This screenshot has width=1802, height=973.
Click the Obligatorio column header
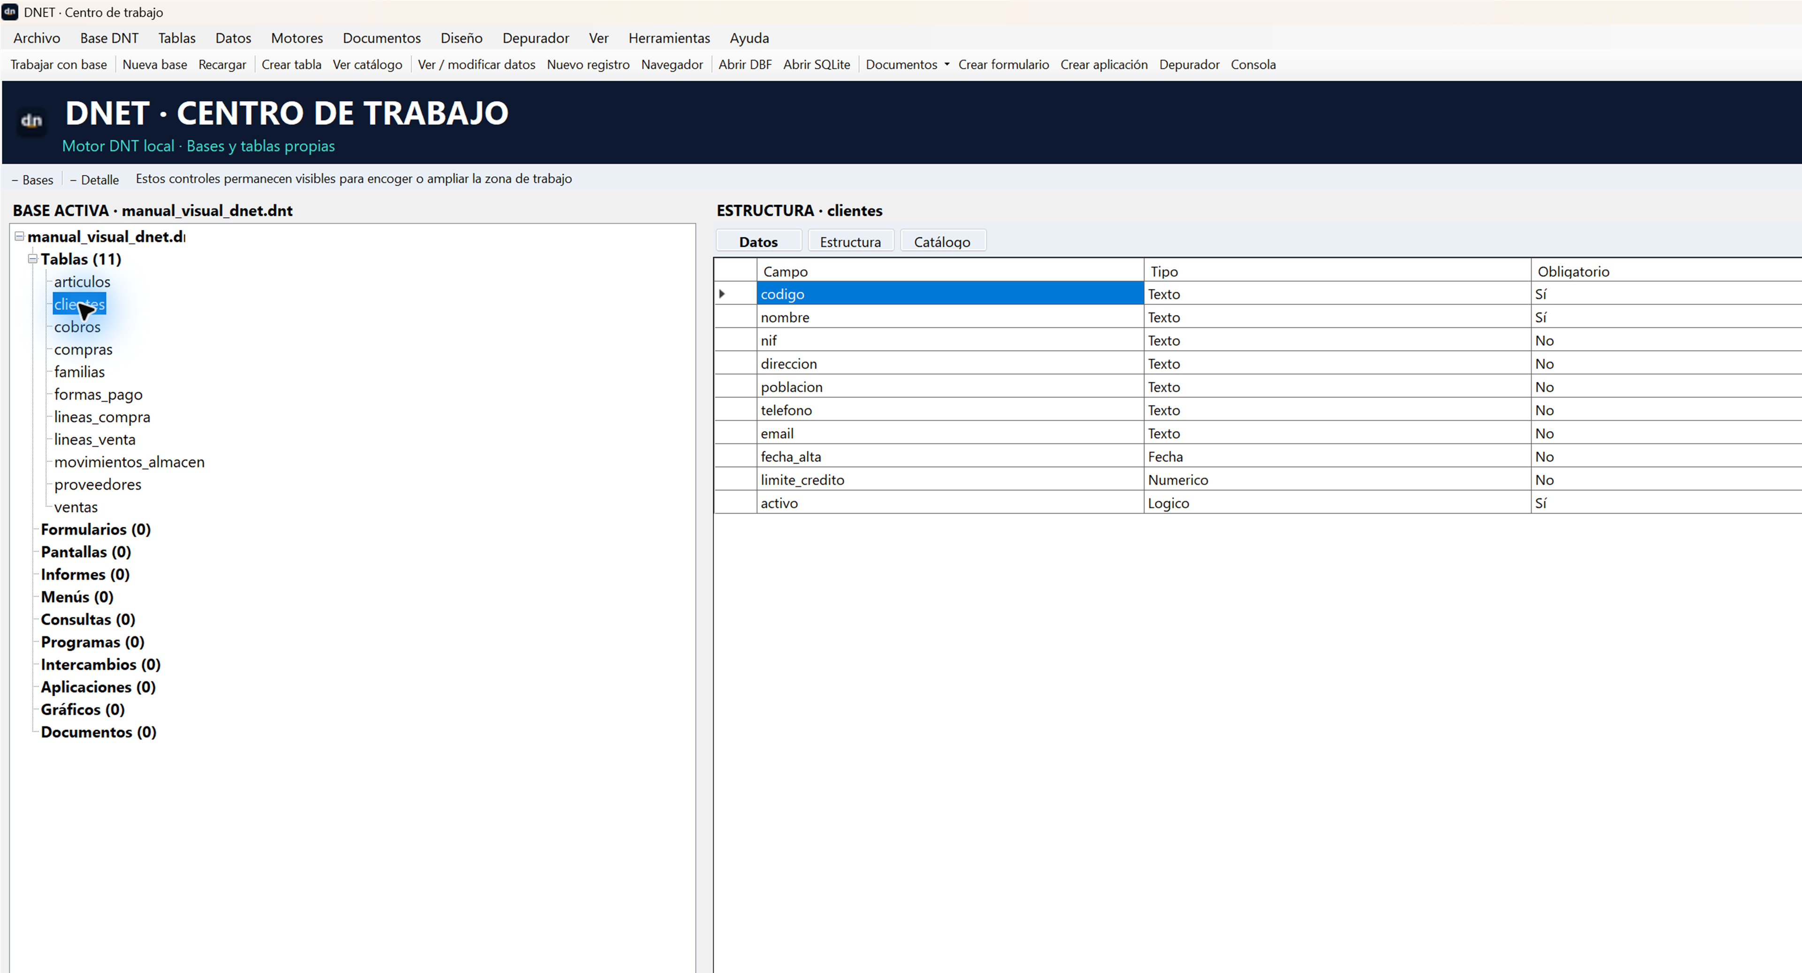pyautogui.click(x=1666, y=272)
